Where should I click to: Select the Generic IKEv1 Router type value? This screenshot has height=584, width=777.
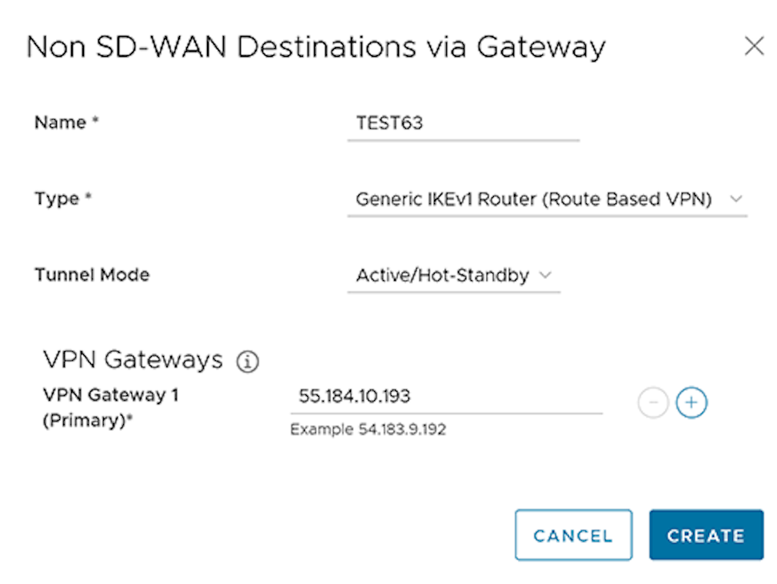click(x=533, y=199)
